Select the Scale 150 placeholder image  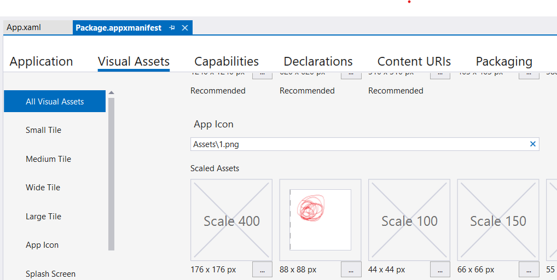498,220
